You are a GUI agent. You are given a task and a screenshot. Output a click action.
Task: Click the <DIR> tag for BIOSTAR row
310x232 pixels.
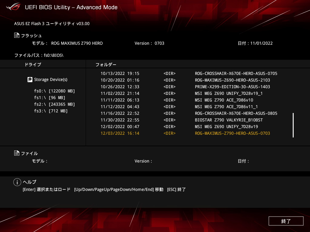(x=170, y=120)
